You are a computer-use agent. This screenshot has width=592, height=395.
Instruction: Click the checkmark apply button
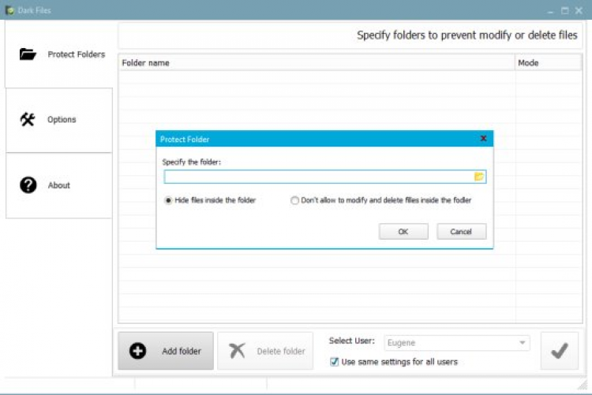560,351
